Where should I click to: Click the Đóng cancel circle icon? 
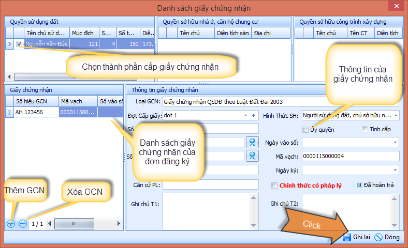(x=378, y=237)
